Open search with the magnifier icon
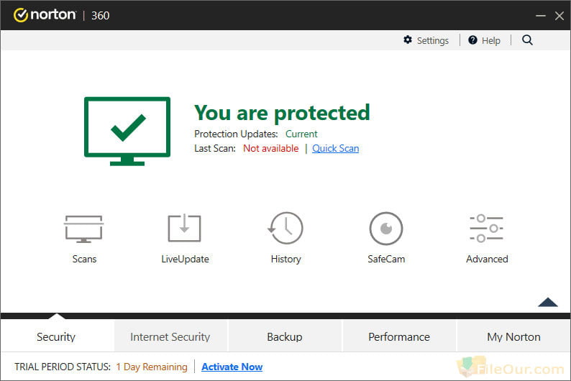Viewport: 571px width, 381px height. (527, 40)
